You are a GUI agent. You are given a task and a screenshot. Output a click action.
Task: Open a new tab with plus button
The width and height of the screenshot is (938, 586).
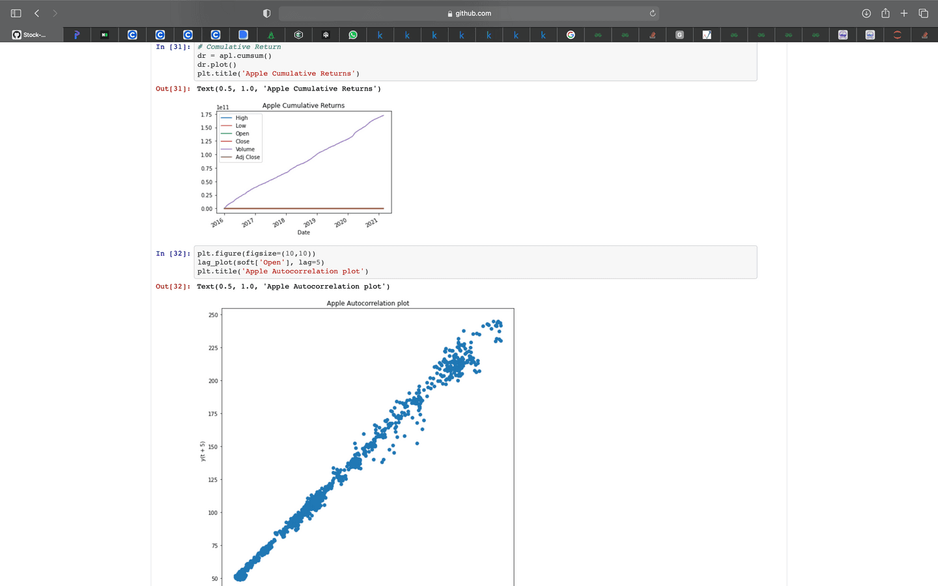(904, 13)
